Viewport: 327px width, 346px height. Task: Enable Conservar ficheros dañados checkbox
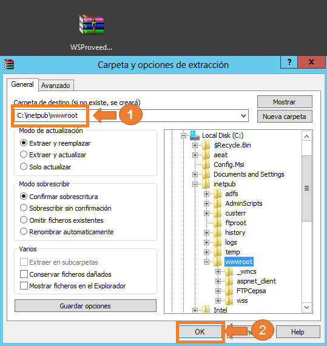click(24, 274)
